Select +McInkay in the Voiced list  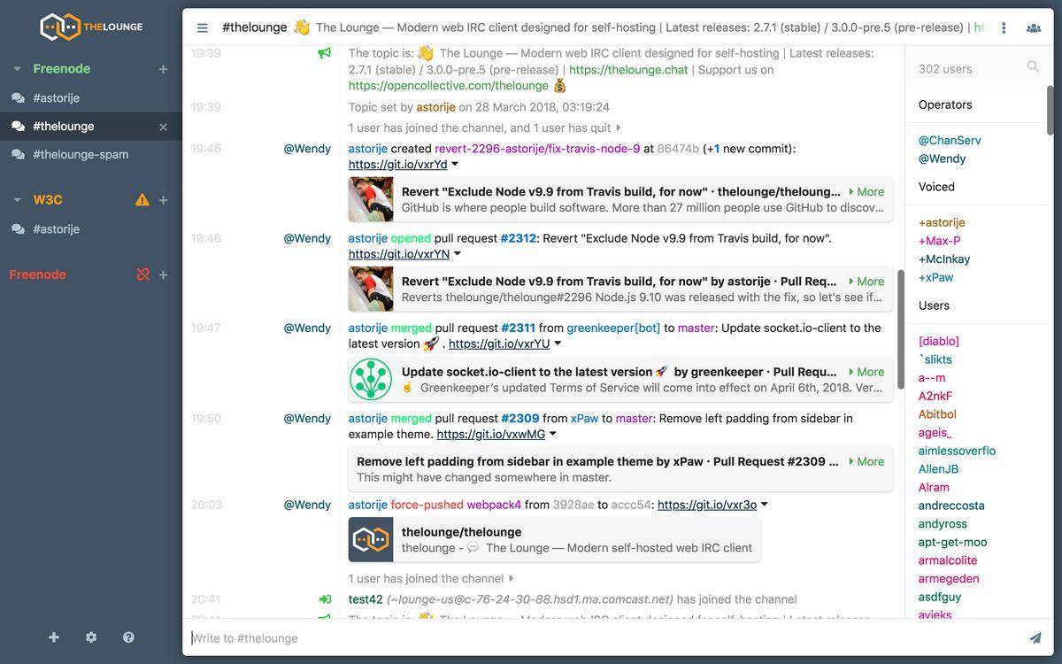[x=944, y=259]
